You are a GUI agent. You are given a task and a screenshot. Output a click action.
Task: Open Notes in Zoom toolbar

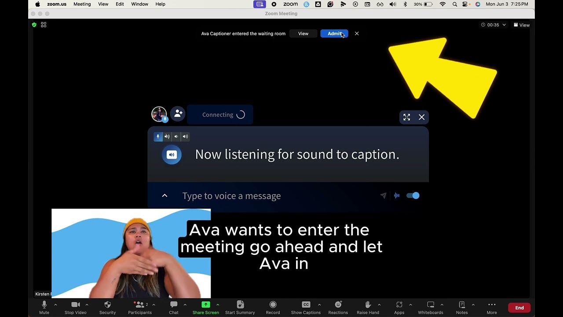click(x=462, y=307)
